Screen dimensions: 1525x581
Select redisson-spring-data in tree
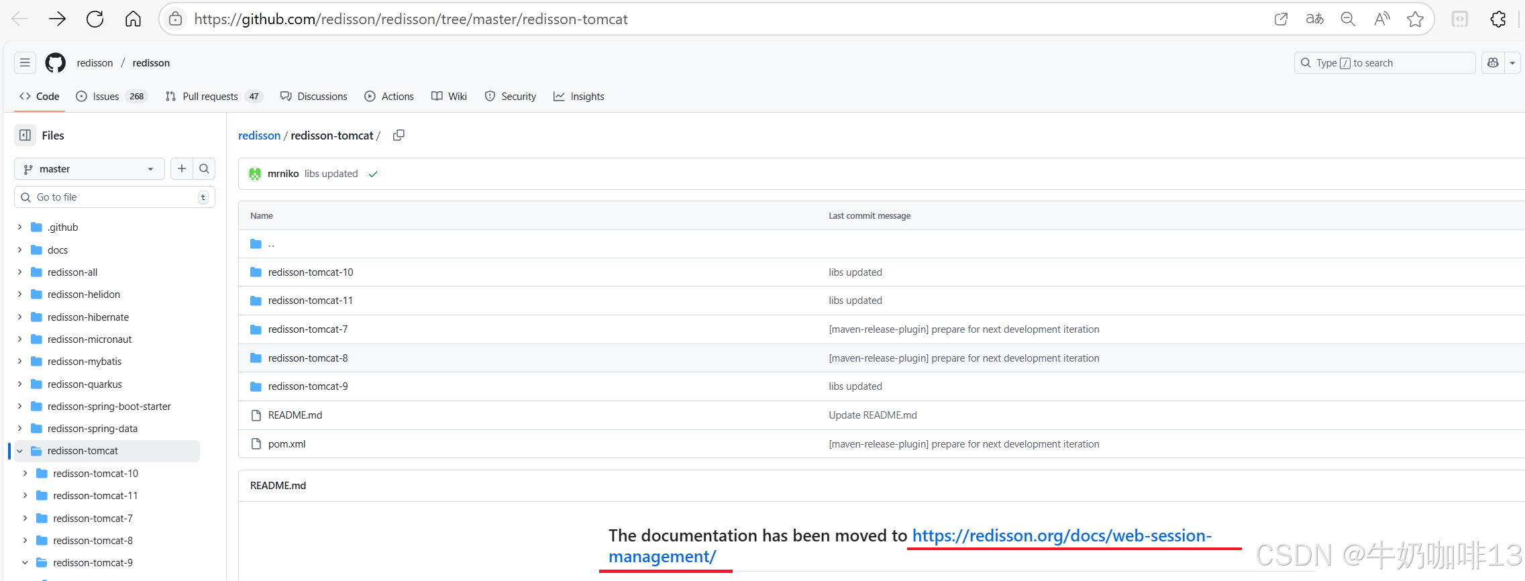click(93, 428)
